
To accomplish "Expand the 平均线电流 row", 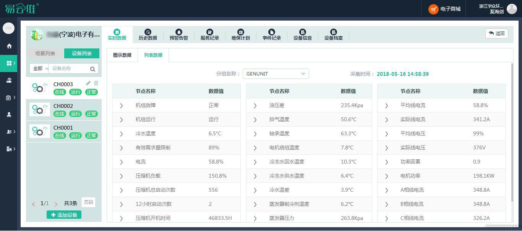I will [387, 106].
